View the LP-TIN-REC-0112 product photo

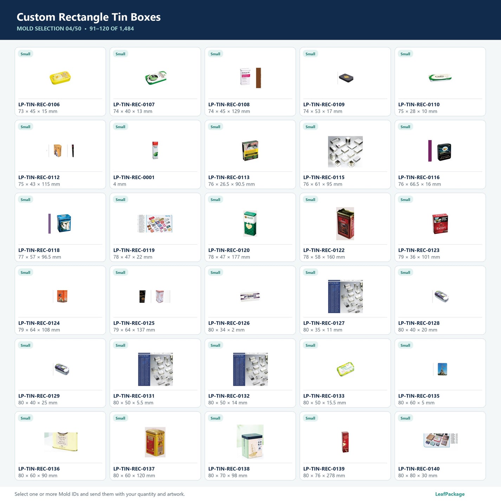[60, 151]
